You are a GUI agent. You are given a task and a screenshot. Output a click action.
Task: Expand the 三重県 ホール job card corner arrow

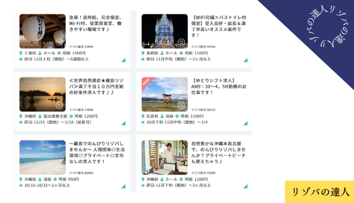[x=123, y=60]
